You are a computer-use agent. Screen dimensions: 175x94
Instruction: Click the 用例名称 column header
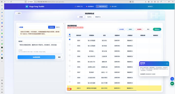(79, 35)
